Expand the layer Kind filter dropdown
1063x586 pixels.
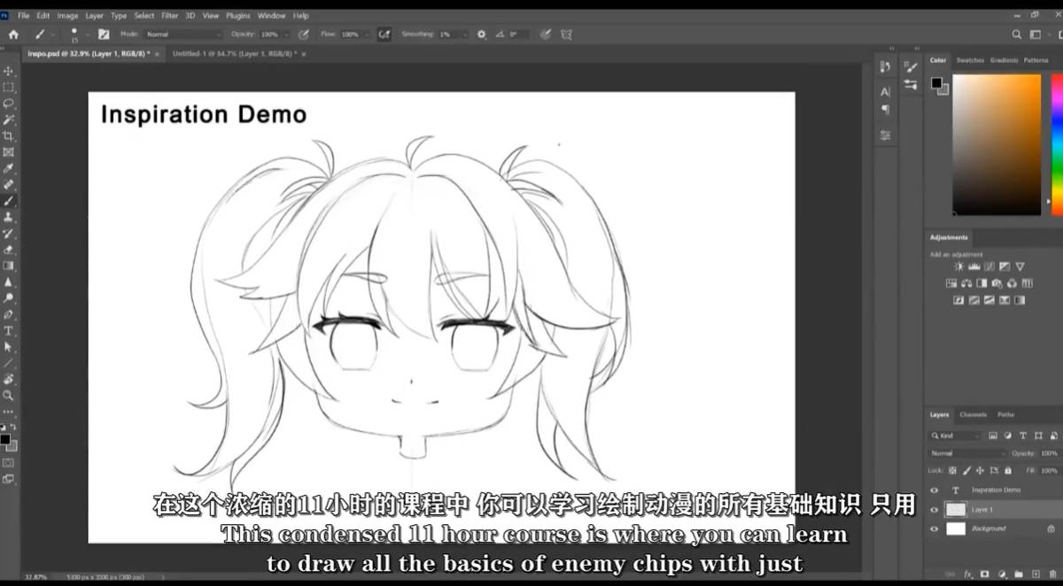point(957,436)
